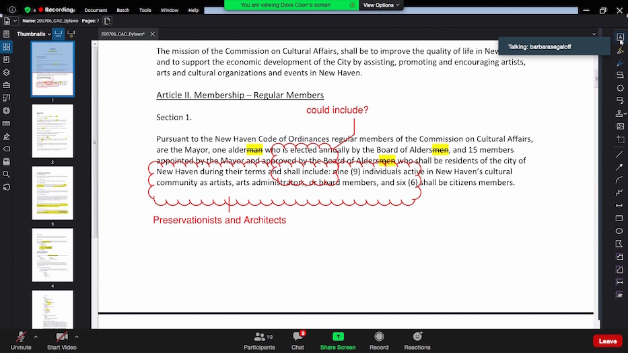Screen dimensions: 628x353
Task: Select the Polyline zigzag tool
Action: point(619,193)
